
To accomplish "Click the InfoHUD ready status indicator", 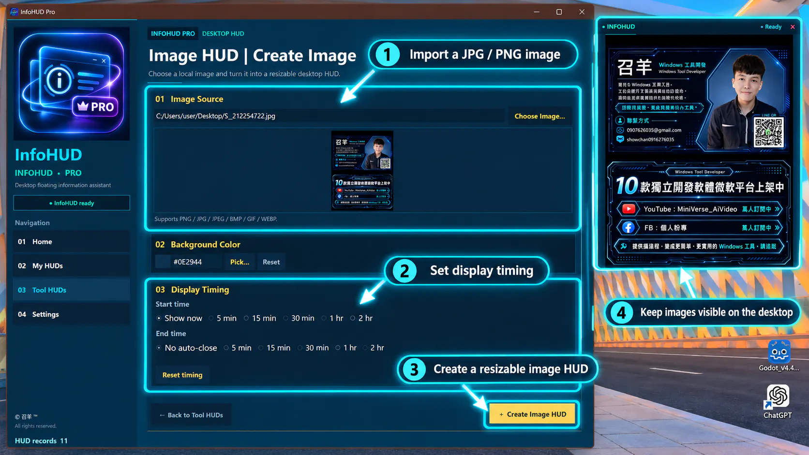I will pos(72,203).
